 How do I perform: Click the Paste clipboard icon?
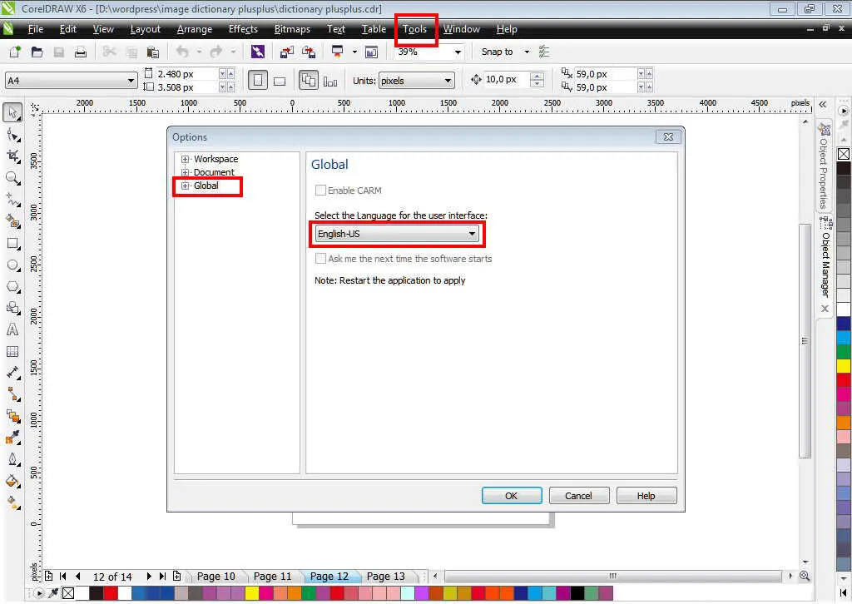point(153,52)
